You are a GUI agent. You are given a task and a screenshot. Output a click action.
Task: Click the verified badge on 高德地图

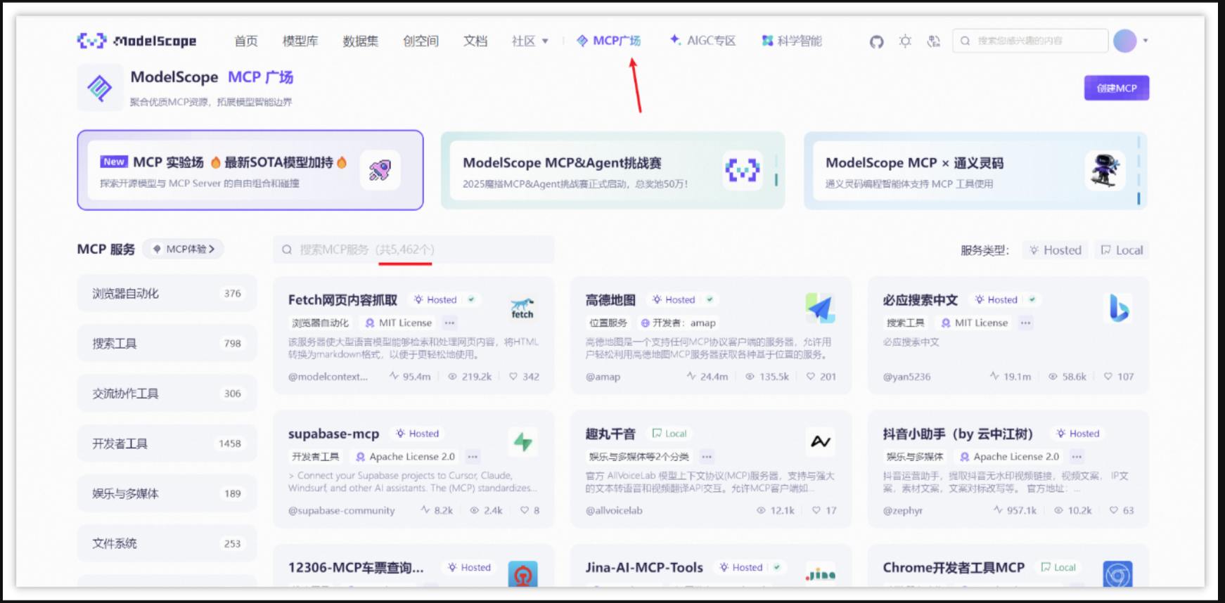tap(710, 299)
